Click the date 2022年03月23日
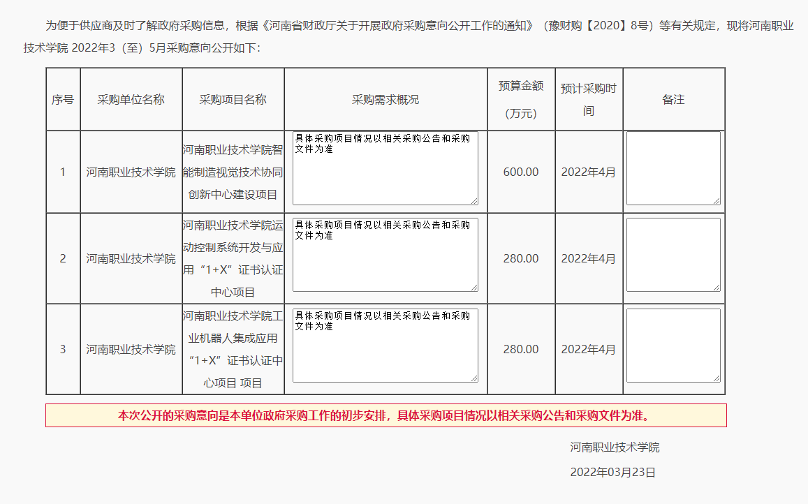The width and height of the screenshot is (808, 504). coord(612,473)
